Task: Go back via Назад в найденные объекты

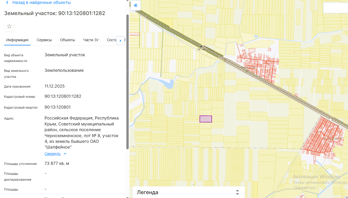Action: 41,3
